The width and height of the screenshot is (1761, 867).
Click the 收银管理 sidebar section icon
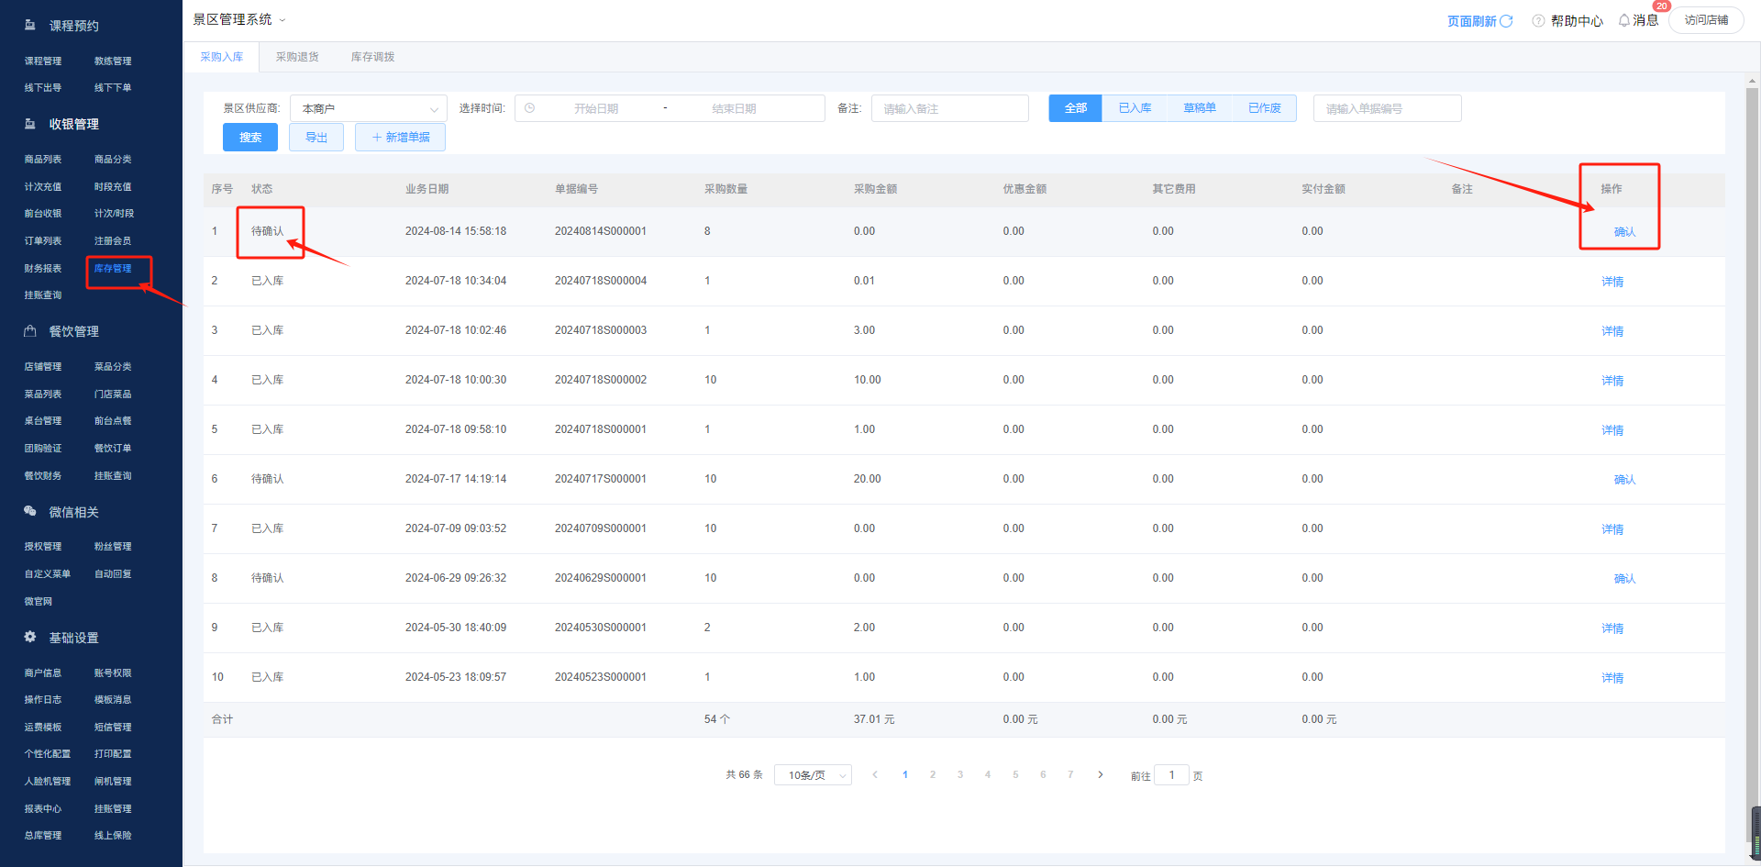[x=30, y=124]
